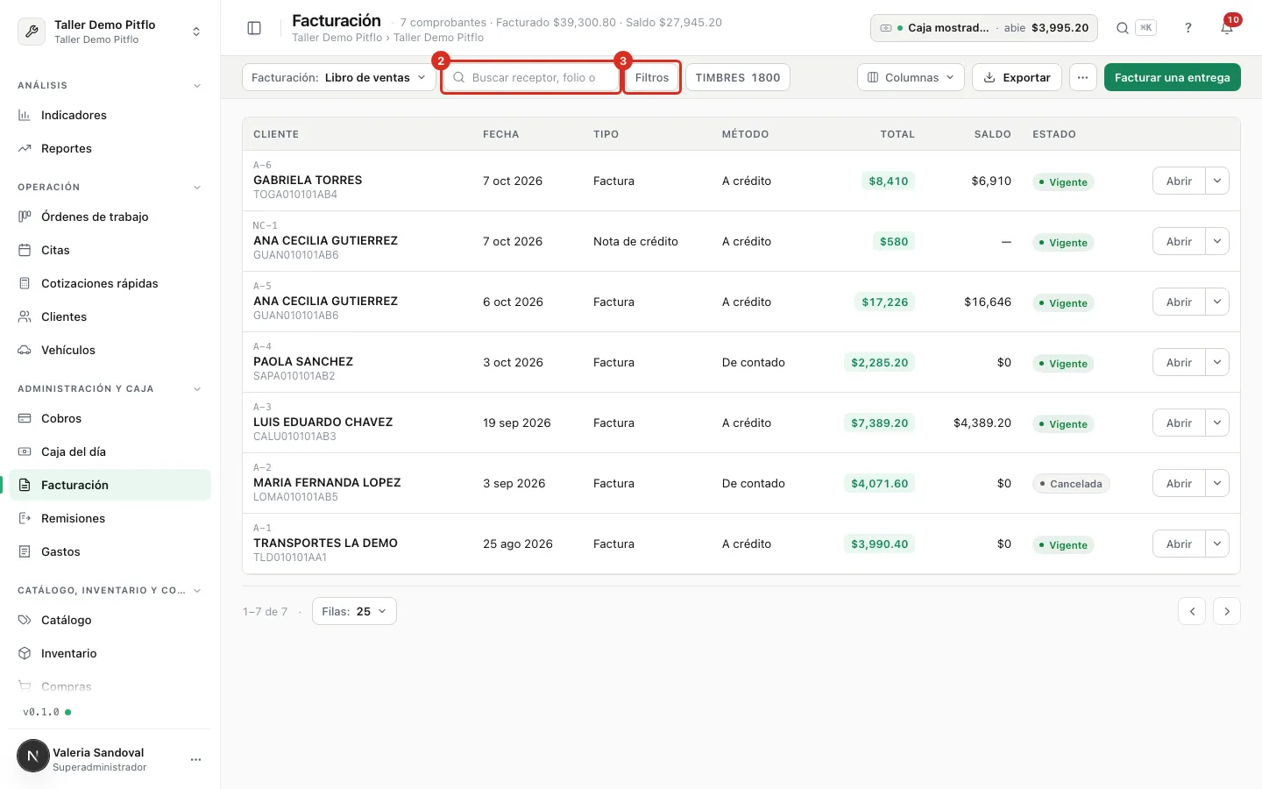Viewport: 1262px width, 789px height.
Task: Open the Libro de ventas view dropdown
Action: [x=338, y=77]
